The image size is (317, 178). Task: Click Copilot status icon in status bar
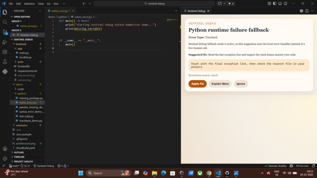(291, 166)
